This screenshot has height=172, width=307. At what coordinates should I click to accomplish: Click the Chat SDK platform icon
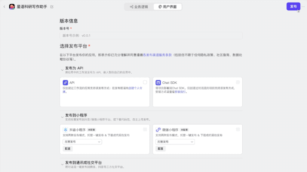point(158,83)
